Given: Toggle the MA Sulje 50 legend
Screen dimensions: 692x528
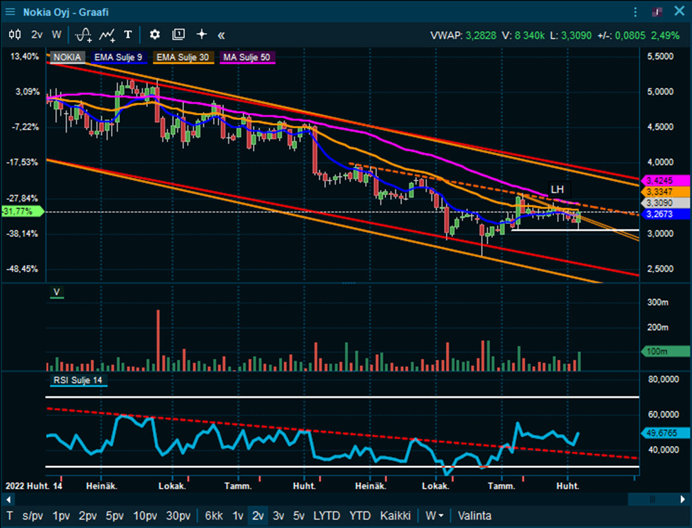Looking at the screenshot, I should (x=247, y=57).
